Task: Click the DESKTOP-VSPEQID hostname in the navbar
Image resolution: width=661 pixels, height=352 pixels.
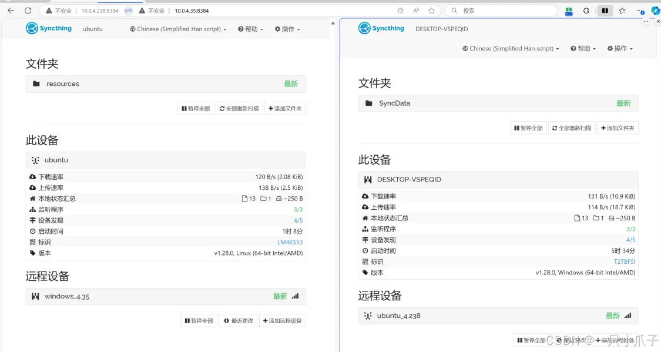Action: 441,29
